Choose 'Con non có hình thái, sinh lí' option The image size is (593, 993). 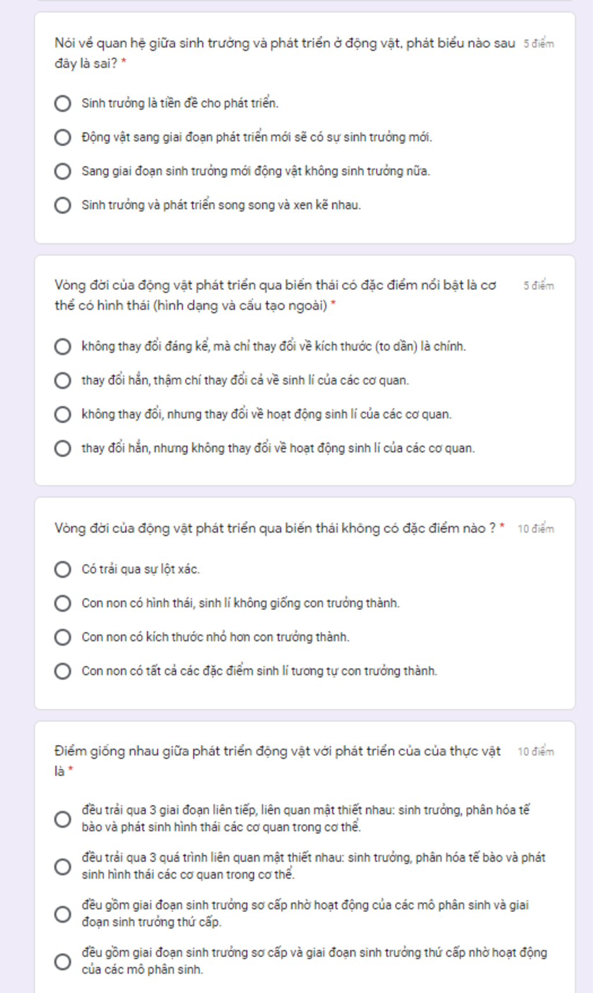click(x=63, y=603)
